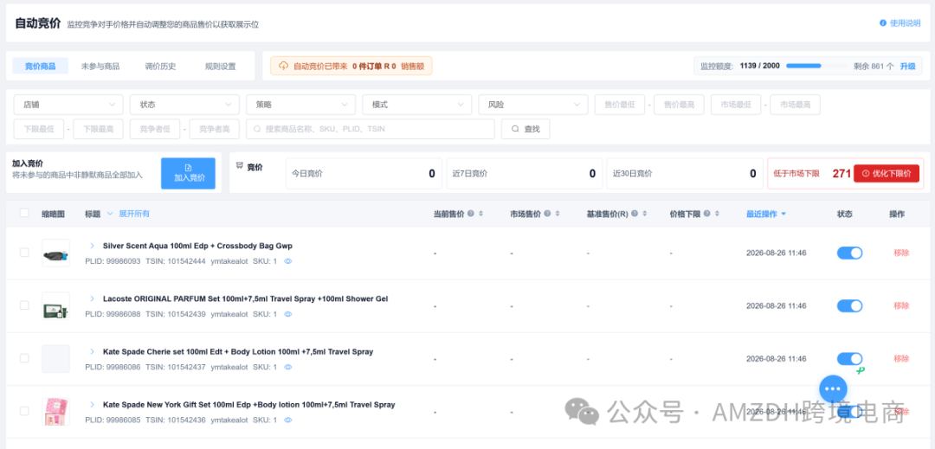Toggle status switch for Lacoste ORIGINAL PARFUM

coord(850,305)
